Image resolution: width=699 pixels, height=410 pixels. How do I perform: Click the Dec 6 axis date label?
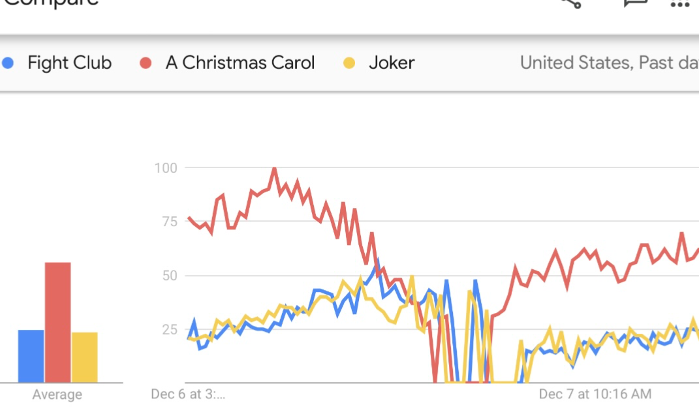(188, 394)
